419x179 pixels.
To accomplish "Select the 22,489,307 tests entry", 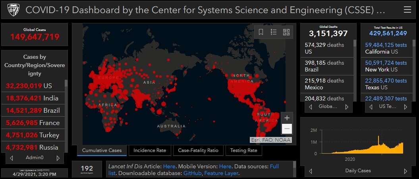I will pyautogui.click(x=386, y=98).
